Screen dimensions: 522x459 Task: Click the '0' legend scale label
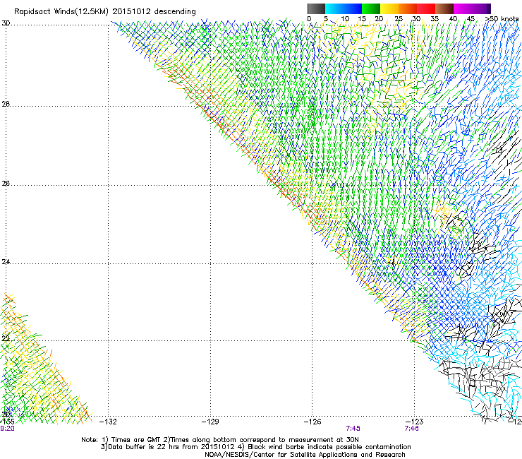[309, 19]
